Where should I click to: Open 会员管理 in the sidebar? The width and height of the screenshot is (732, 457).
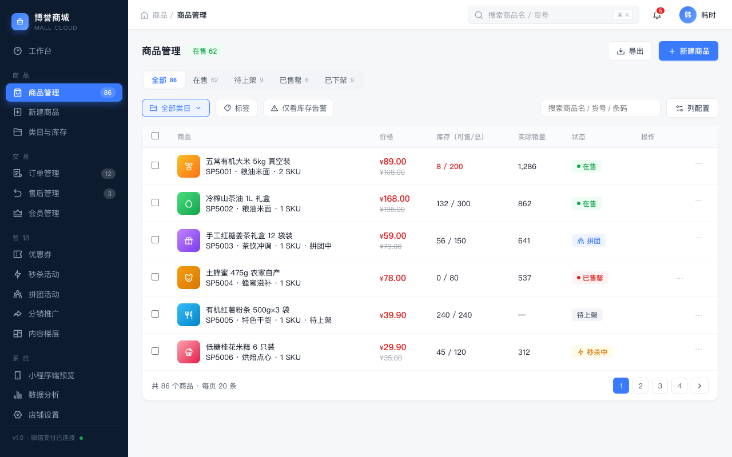(64, 213)
